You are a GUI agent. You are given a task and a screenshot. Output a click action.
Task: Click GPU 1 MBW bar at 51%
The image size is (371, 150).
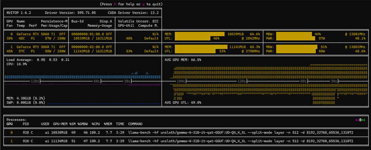(x=297, y=47)
